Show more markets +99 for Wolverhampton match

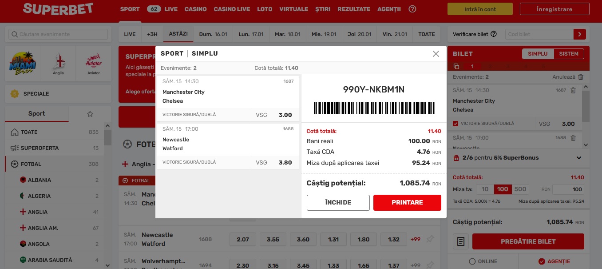[416, 265]
